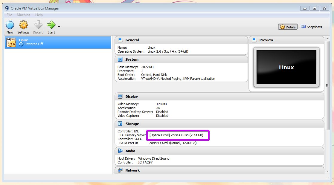Click the Details gear icon

[282, 27]
